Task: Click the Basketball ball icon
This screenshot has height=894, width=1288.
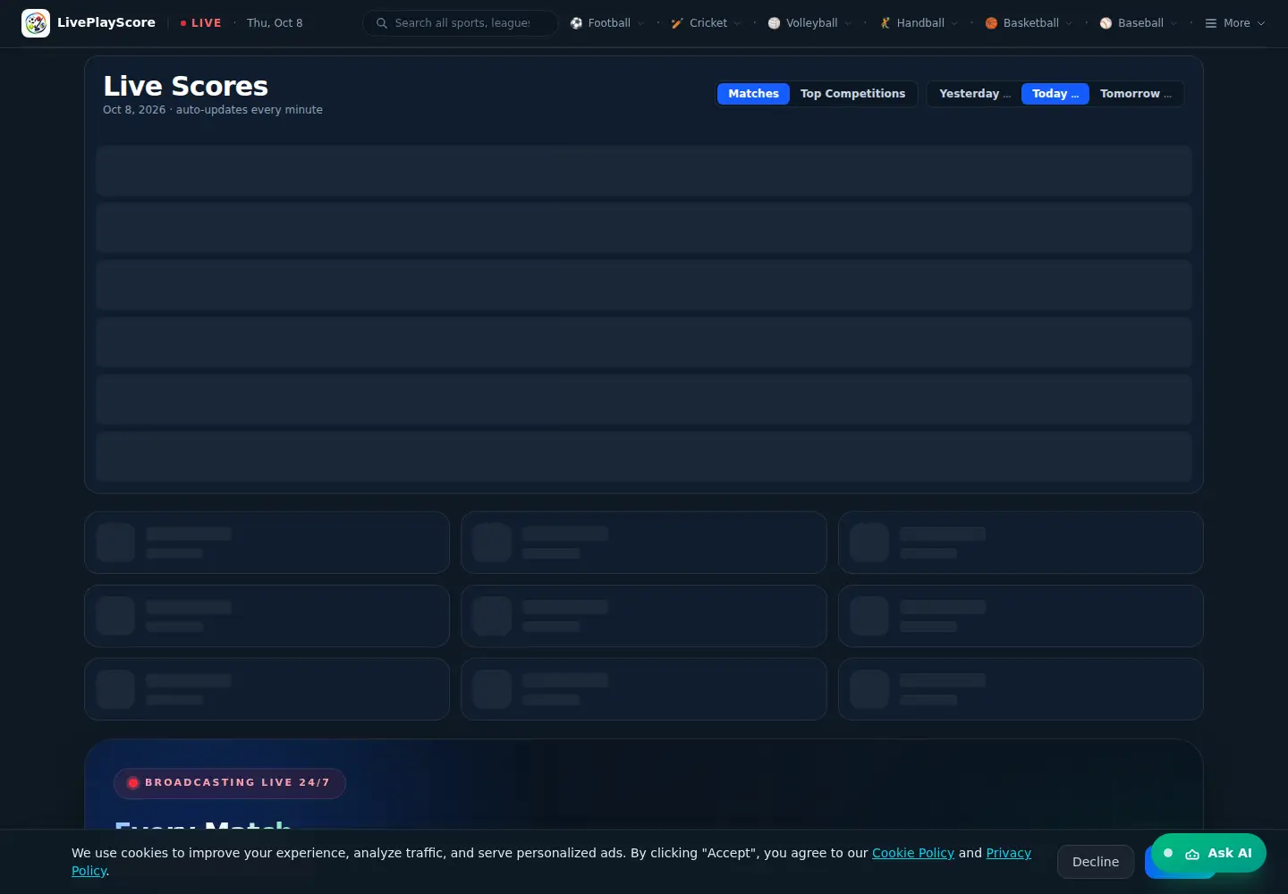Action: [x=991, y=23]
